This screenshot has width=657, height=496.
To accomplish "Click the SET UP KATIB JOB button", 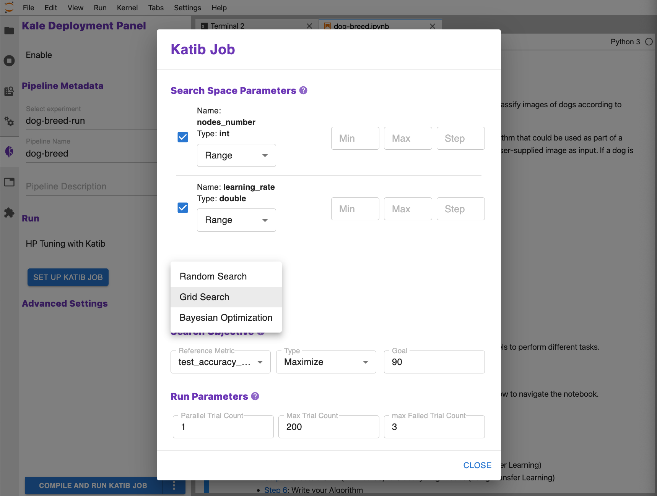I will (68, 277).
